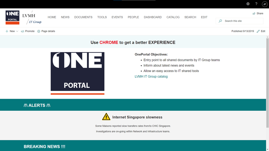The width and height of the screenshot is (269, 151).
Task: Click into Search this site field
Action: (x=239, y=21)
